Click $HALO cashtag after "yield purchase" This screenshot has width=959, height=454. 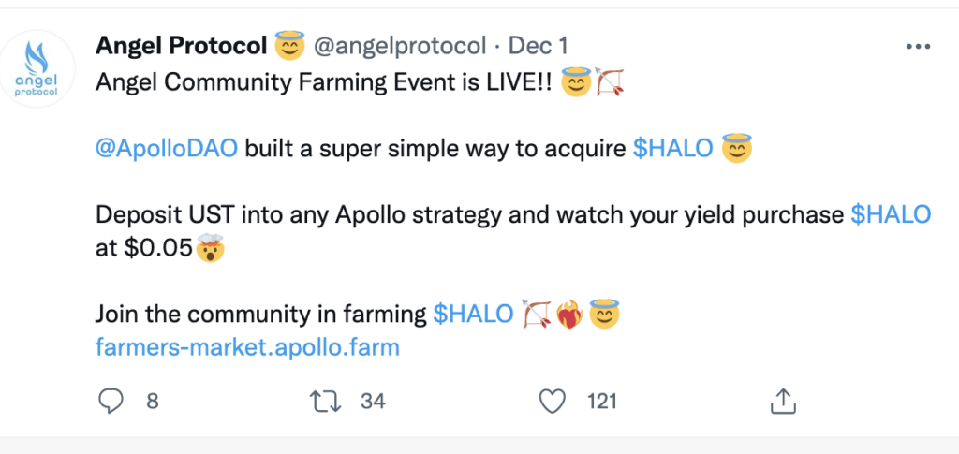point(890,214)
